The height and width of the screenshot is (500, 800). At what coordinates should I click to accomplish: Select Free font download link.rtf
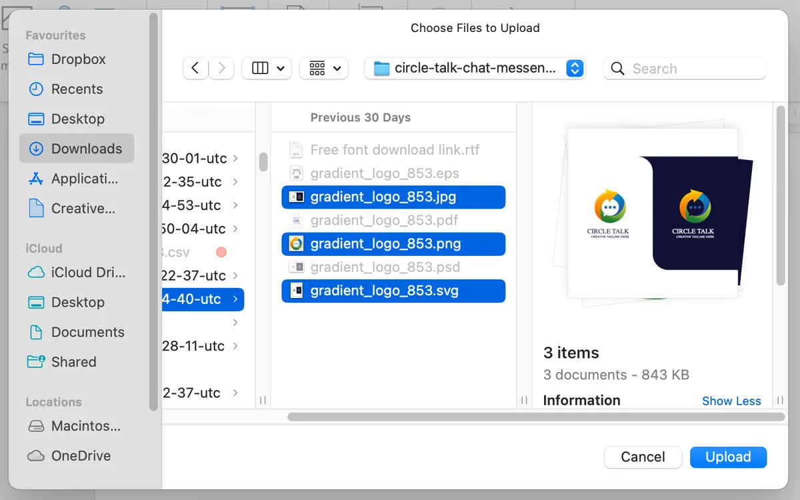[x=393, y=150]
